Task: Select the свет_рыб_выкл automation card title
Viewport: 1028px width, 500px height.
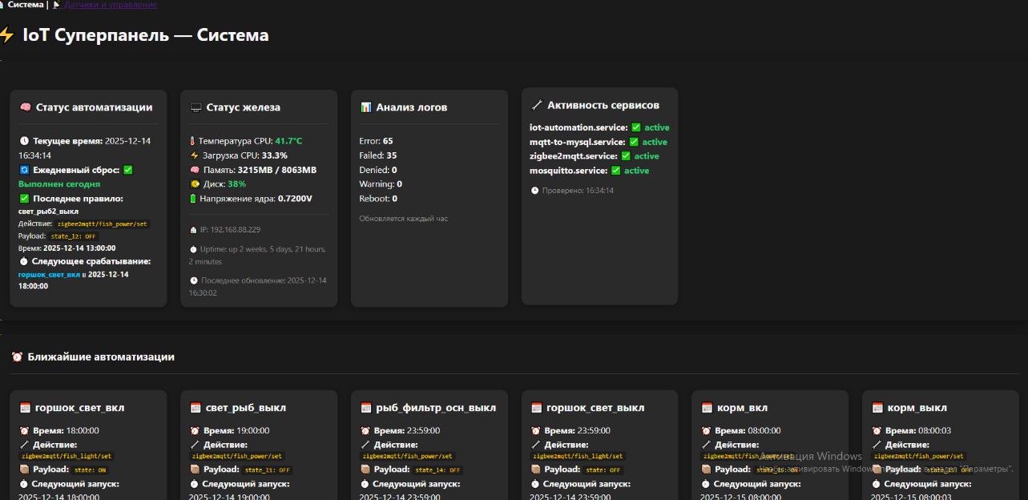Action: (245, 408)
